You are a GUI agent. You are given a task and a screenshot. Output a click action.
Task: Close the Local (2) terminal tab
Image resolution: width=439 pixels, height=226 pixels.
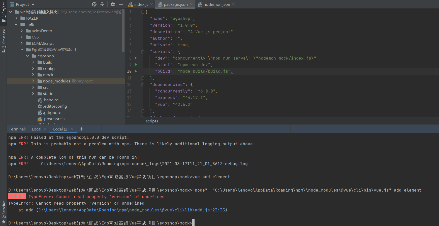72,129
